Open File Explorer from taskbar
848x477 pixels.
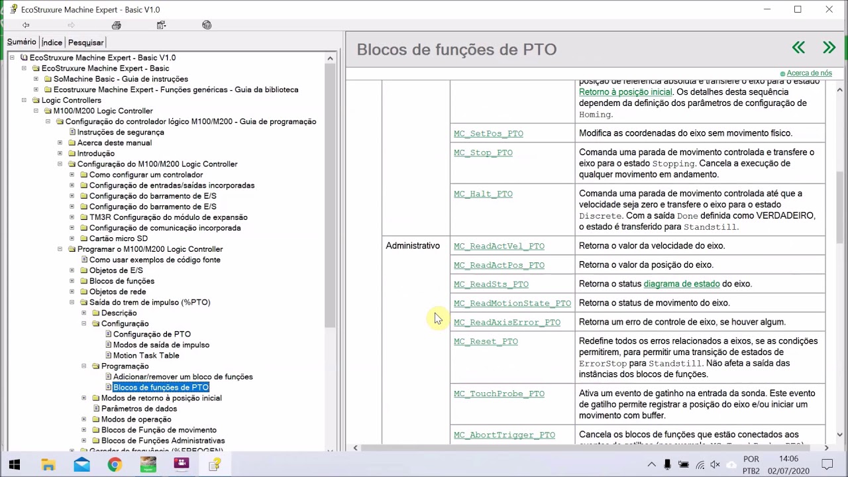click(48, 464)
